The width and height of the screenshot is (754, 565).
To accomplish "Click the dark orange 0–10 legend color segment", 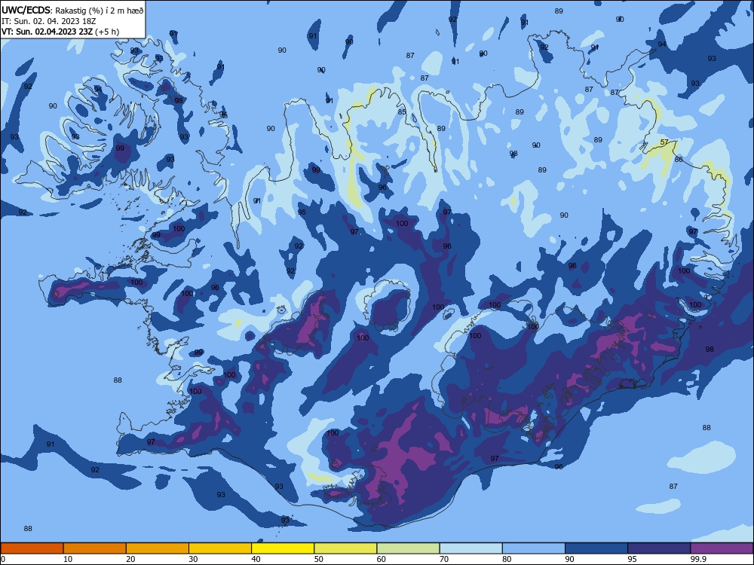I will (32, 548).
